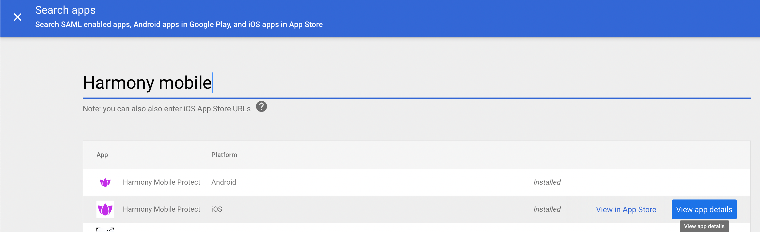The image size is (760, 232).
Task: Click Installed status in the Android row
Action: coord(547,182)
